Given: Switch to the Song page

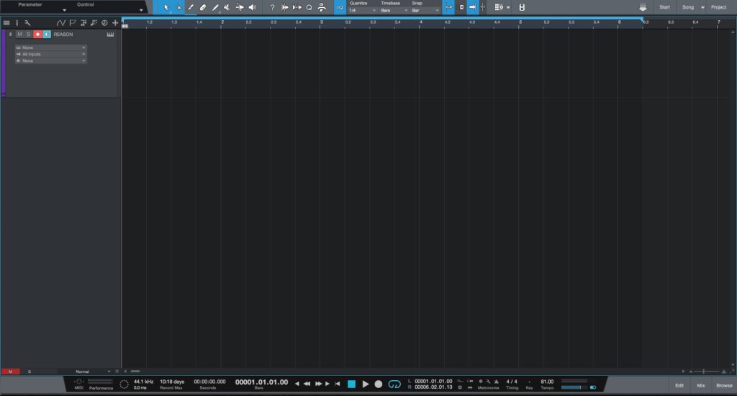Looking at the screenshot, I should tap(687, 7).
